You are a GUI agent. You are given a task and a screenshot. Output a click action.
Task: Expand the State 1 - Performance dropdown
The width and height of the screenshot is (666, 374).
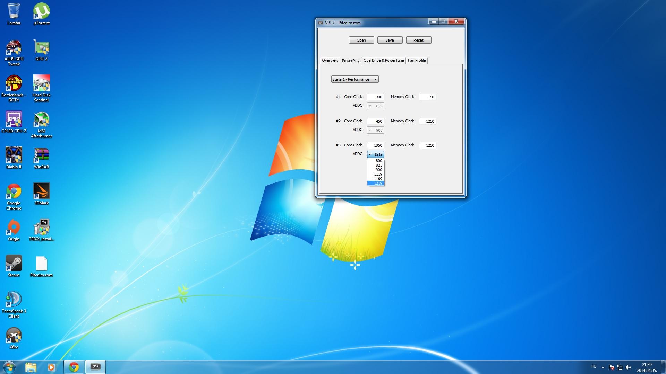point(355,79)
